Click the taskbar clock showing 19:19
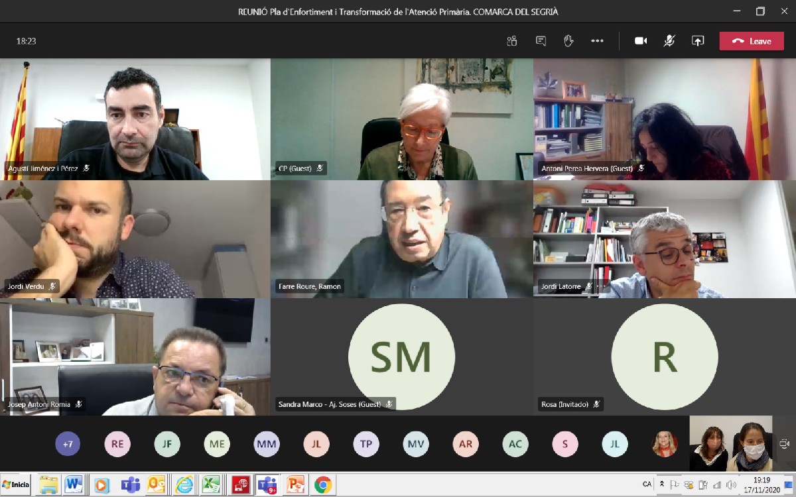 tap(762, 484)
